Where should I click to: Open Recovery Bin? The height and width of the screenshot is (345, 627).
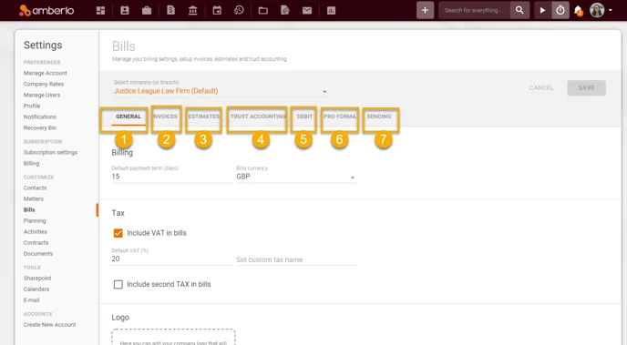tap(40, 127)
